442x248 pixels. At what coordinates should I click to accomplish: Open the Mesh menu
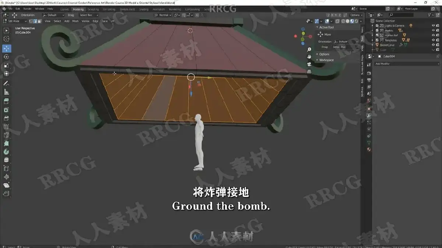pyautogui.click(x=75, y=21)
